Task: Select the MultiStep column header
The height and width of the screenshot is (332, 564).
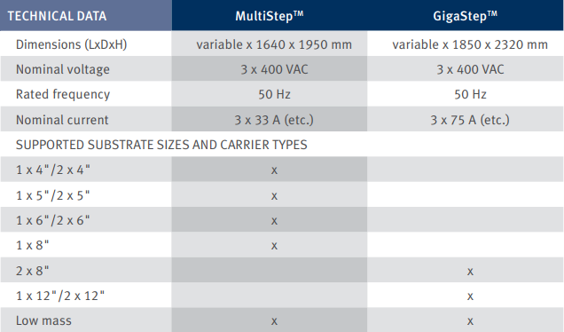Action: [x=270, y=15]
